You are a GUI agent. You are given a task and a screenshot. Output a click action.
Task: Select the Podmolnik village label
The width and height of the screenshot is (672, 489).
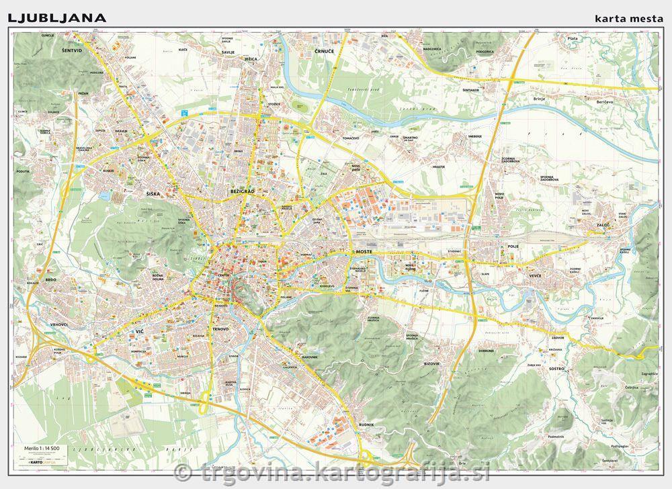[556, 437]
